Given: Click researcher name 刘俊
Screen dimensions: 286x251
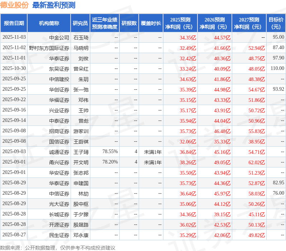Looking at the screenshot, I should pyautogui.click(x=84, y=58).
